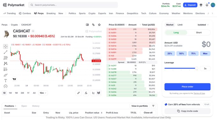Switch to the Open orders tab

24,106
